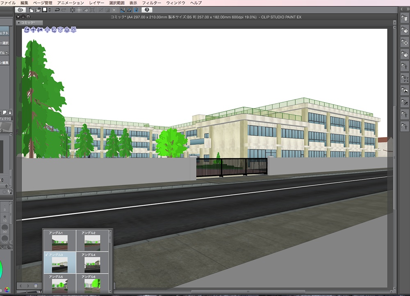The width and height of the screenshot is (410, 296).
Task: Click the canvas horizontal scrollbar
Action: (248, 291)
